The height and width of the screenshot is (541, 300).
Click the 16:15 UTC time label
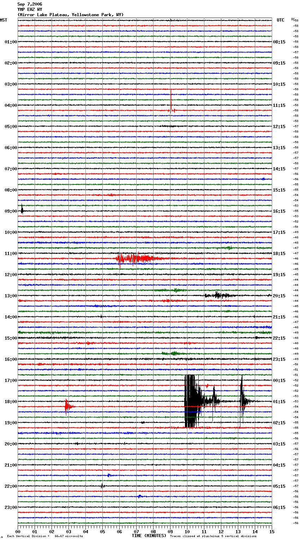[279, 211]
